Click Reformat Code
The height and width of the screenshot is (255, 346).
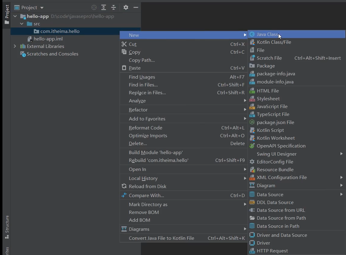coord(183,128)
